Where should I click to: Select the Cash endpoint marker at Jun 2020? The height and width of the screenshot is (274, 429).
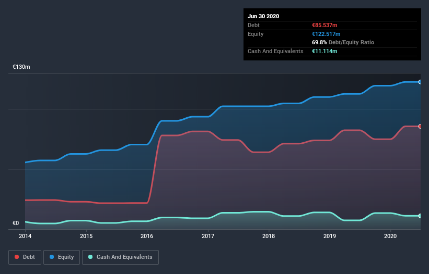420,216
